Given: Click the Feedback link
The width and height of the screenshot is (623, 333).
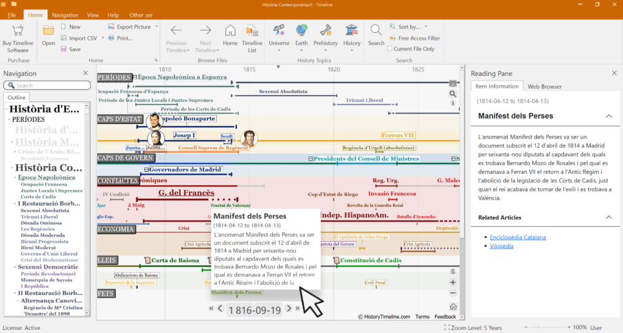Looking at the screenshot, I should pyautogui.click(x=445, y=316).
